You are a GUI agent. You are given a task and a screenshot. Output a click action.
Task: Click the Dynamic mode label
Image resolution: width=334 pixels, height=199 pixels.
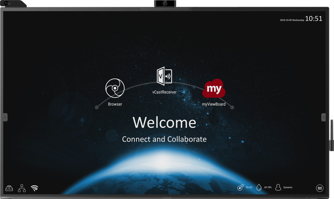(288, 188)
